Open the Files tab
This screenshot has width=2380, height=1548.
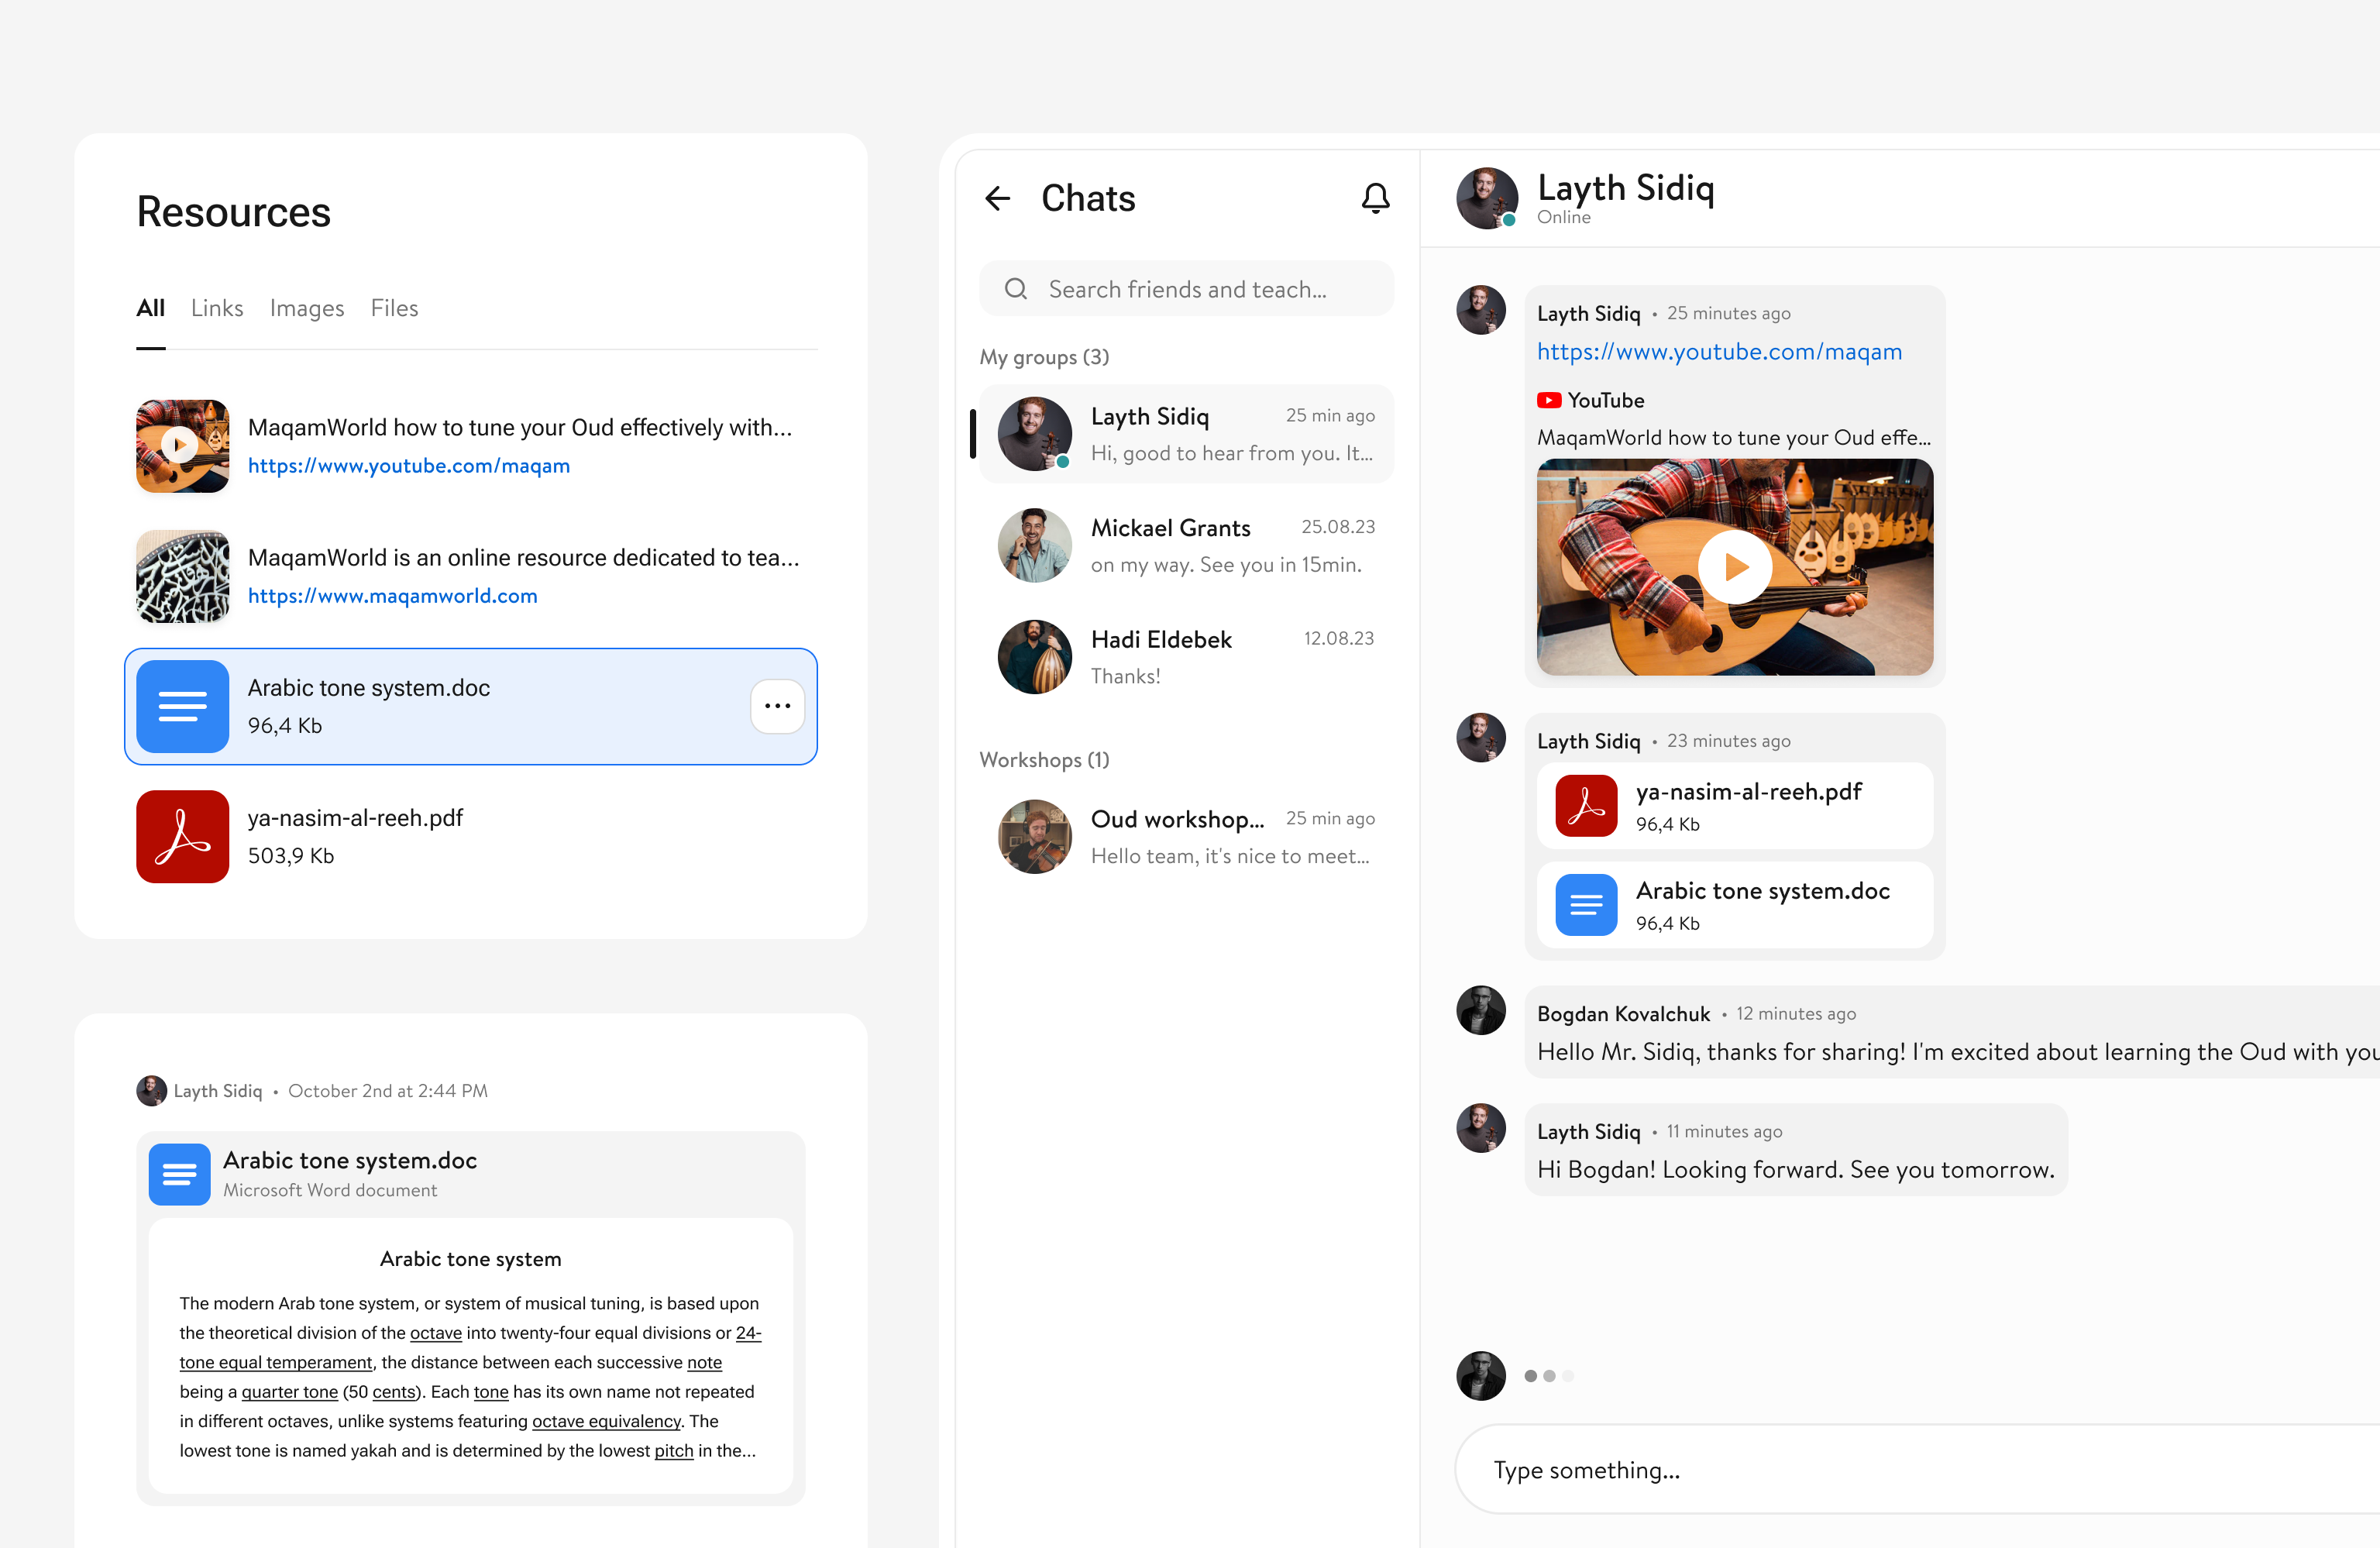(x=394, y=308)
